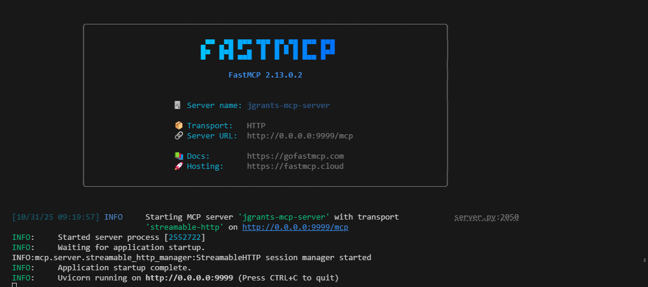
Task: Click the timestamp 10/31/25 09:19:57
Action: point(56,217)
